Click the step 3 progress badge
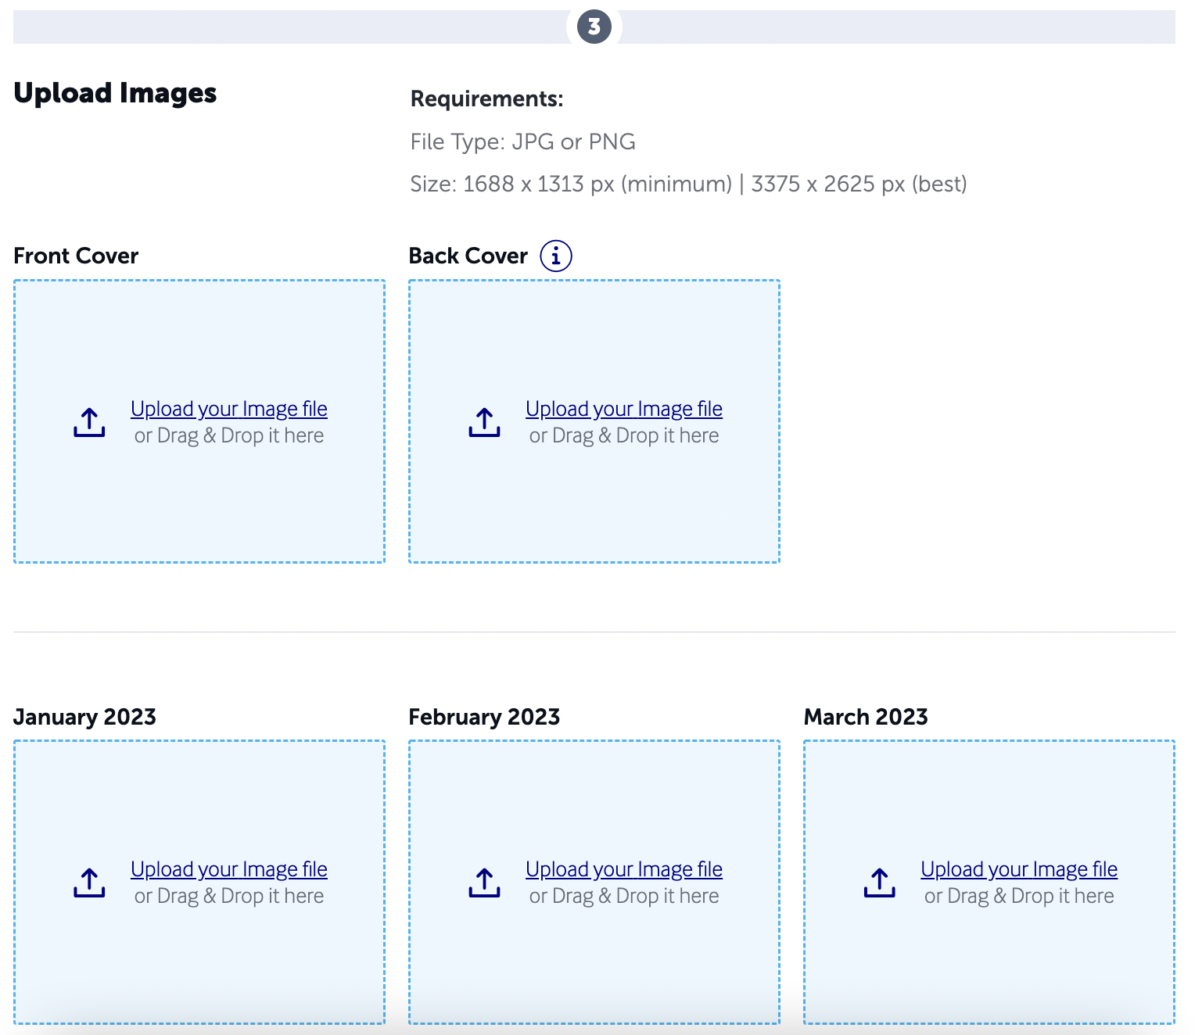The width and height of the screenshot is (1195, 1035). pos(595,26)
